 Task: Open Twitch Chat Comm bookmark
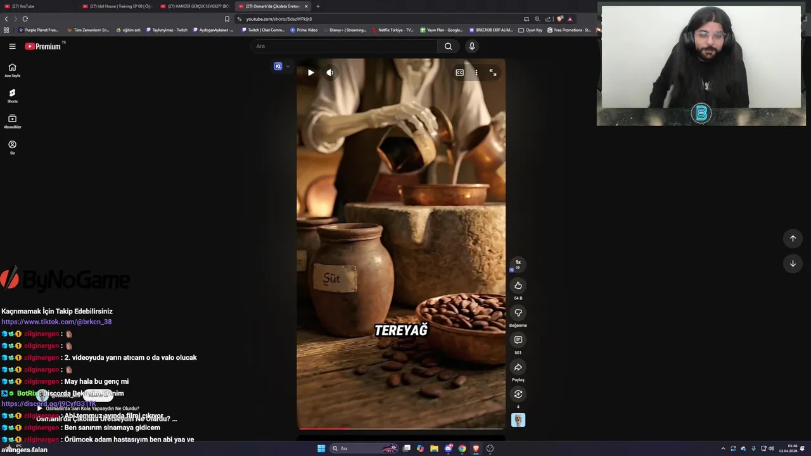click(x=264, y=30)
